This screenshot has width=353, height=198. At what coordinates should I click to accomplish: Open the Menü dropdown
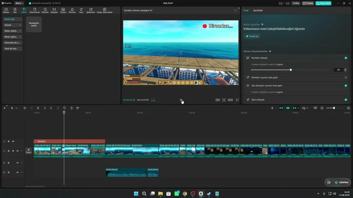tap(19, 3)
